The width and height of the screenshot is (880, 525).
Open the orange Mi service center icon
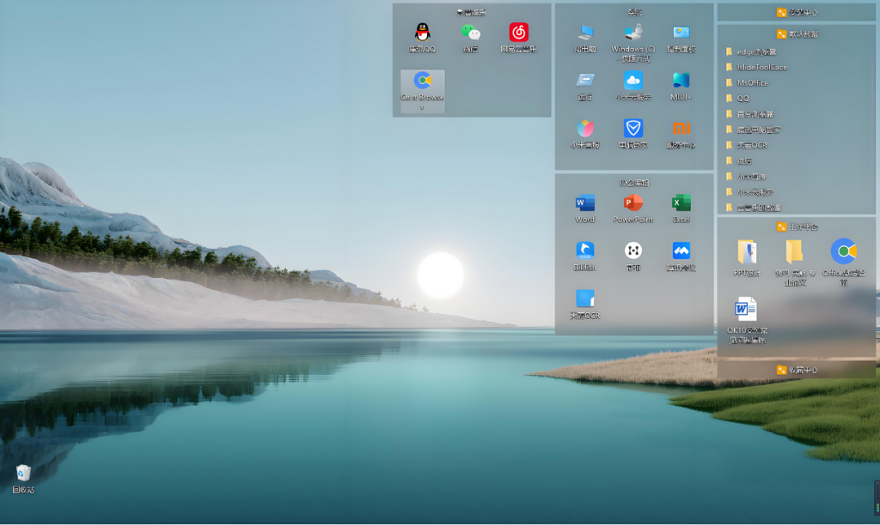(x=681, y=130)
